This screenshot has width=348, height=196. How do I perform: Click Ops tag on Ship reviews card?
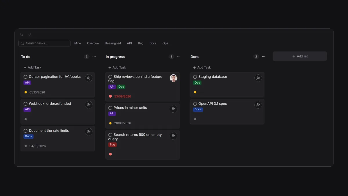pyautogui.click(x=121, y=87)
